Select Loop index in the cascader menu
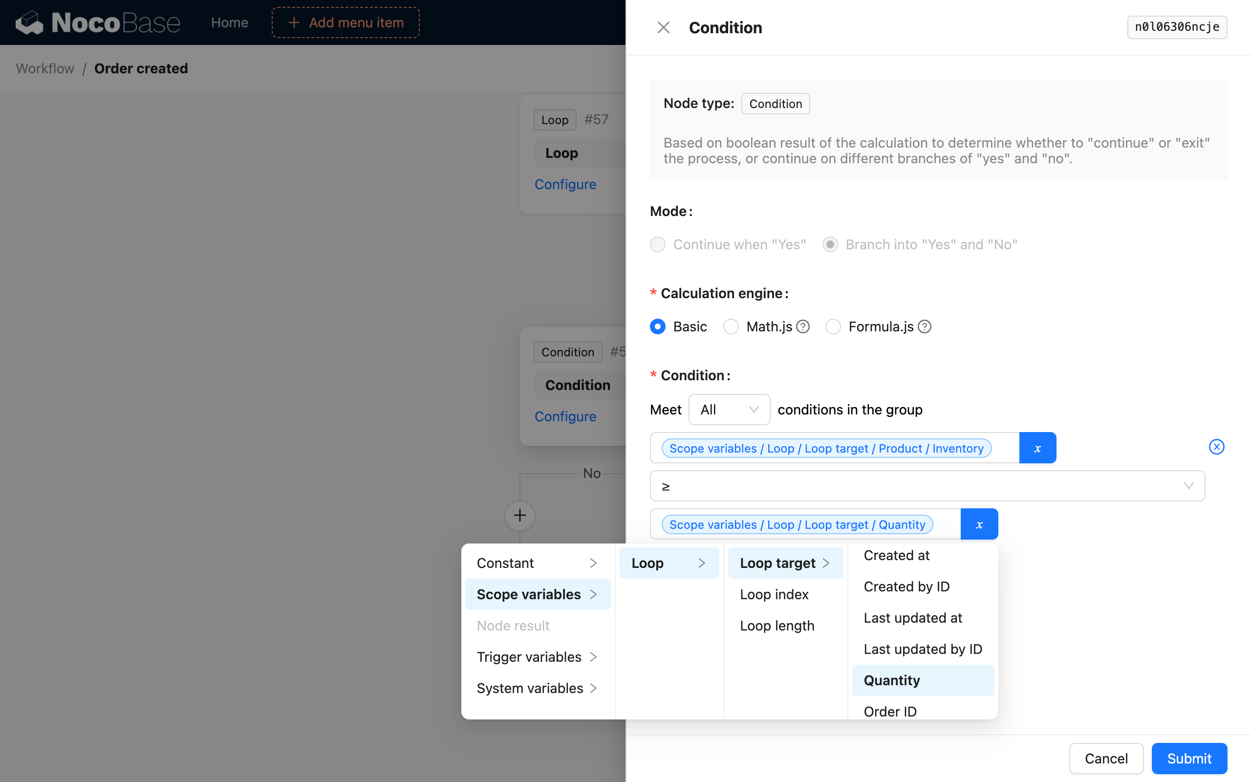Image resolution: width=1251 pixels, height=782 pixels. (x=774, y=594)
